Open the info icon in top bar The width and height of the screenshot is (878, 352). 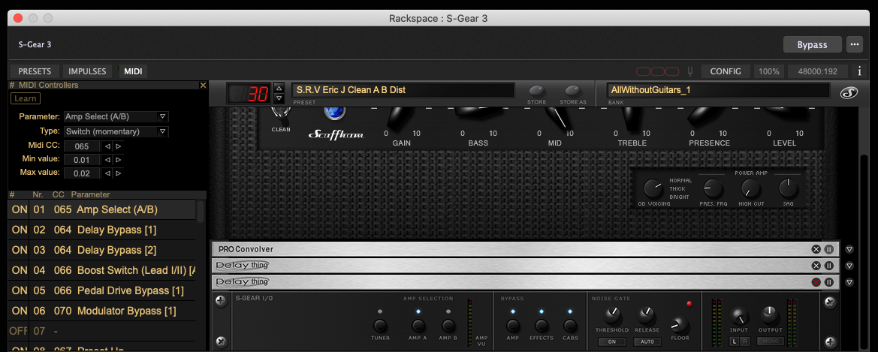click(859, 71)
